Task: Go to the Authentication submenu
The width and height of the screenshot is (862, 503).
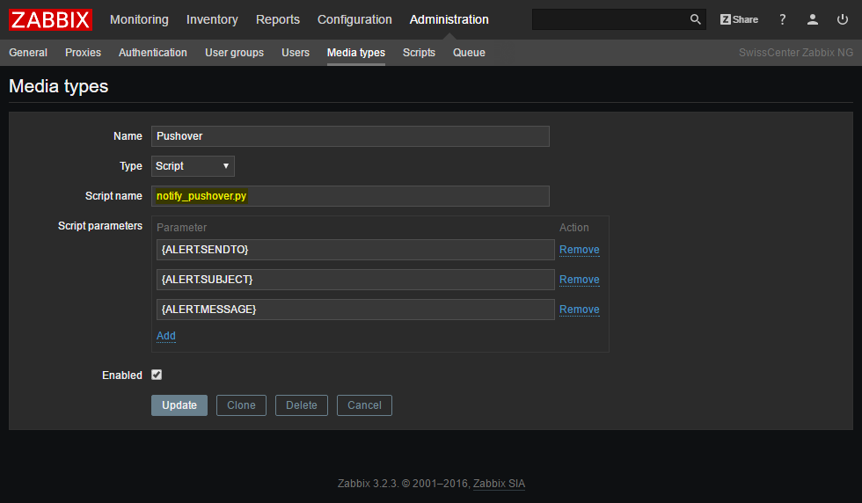Action: coord(153,53)
